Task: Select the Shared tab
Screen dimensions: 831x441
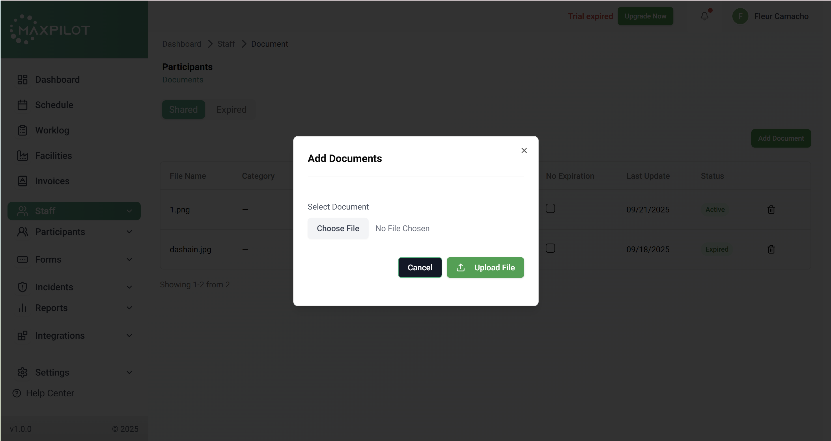Action: [x=183, y=110]
